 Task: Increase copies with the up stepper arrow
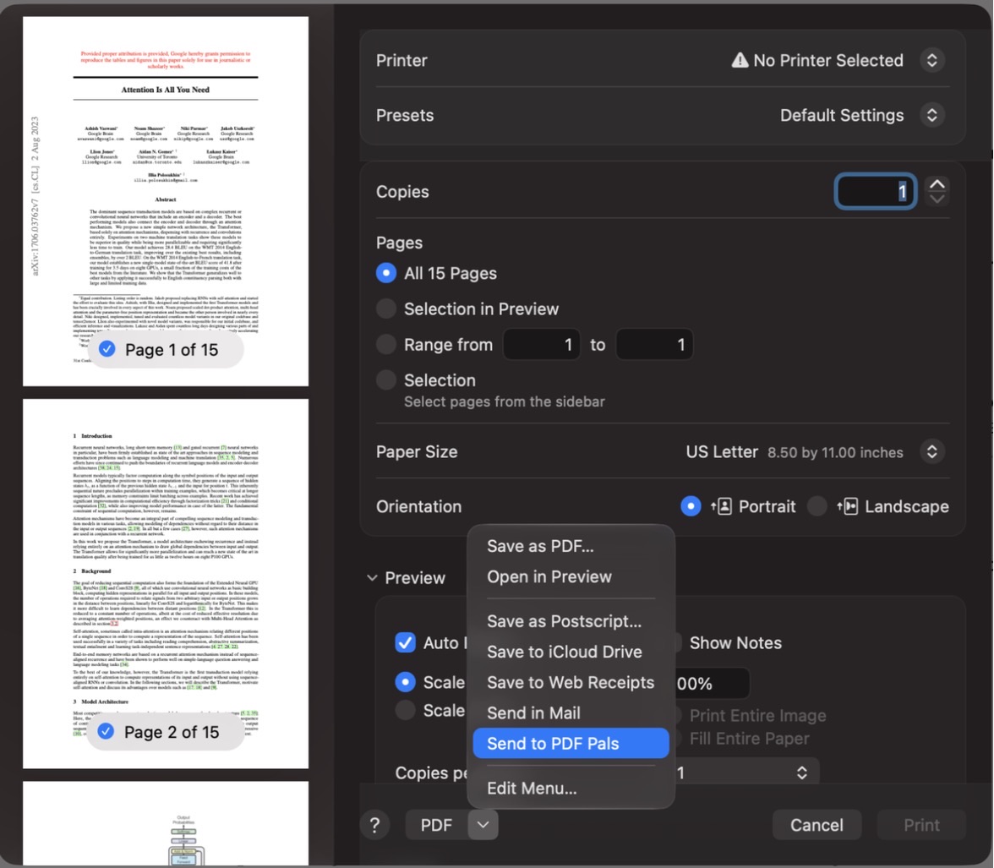pyautogui.click(x=937, y=184)
